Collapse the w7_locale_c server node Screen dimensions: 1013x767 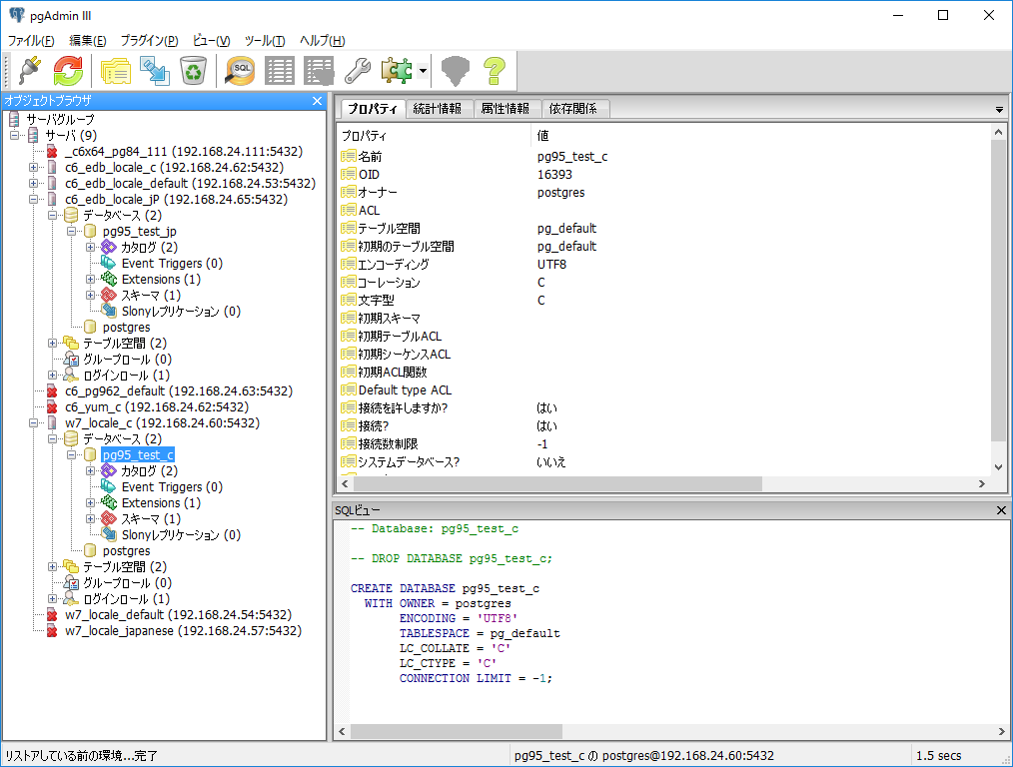[34, 423]
